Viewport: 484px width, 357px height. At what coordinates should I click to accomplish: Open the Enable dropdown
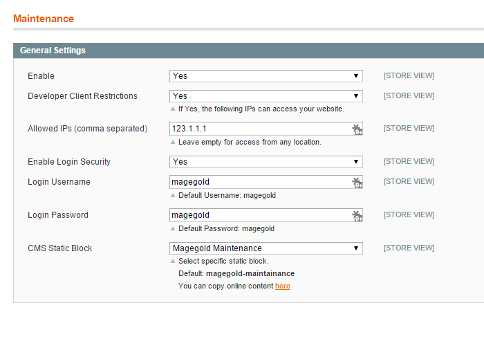(x=266, y=76)
